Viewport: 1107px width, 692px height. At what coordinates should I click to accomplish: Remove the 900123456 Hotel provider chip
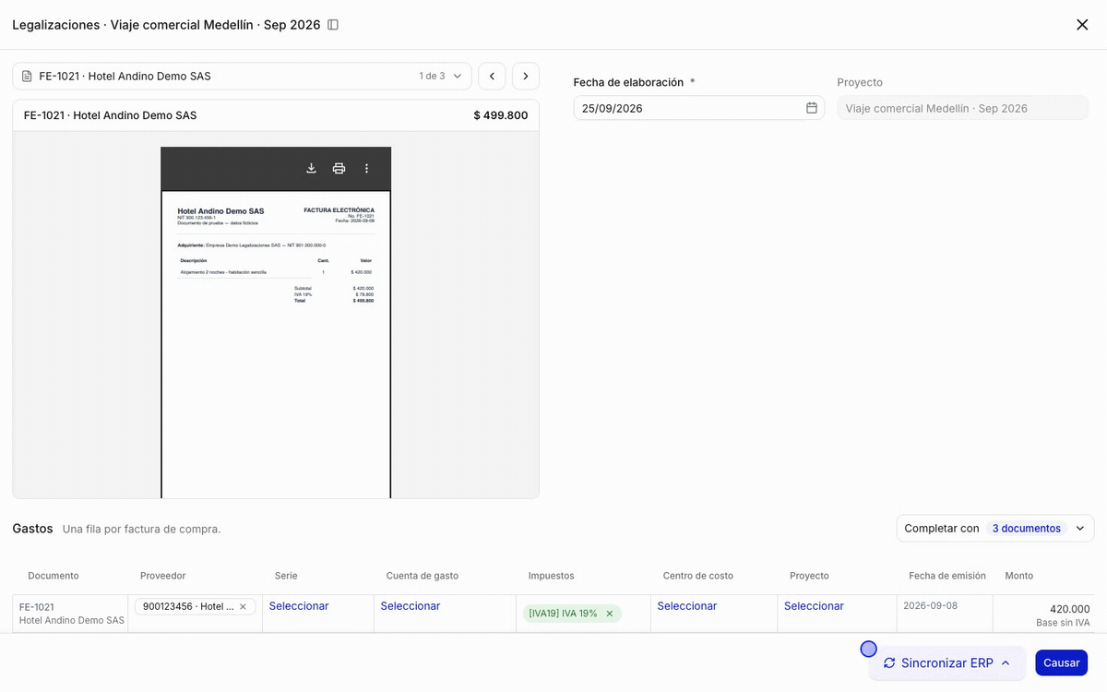point(243,607)
